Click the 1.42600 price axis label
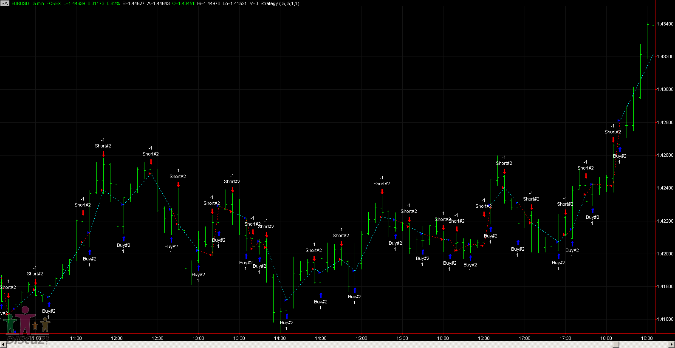The image size is (675, 348). pos(665,155)
